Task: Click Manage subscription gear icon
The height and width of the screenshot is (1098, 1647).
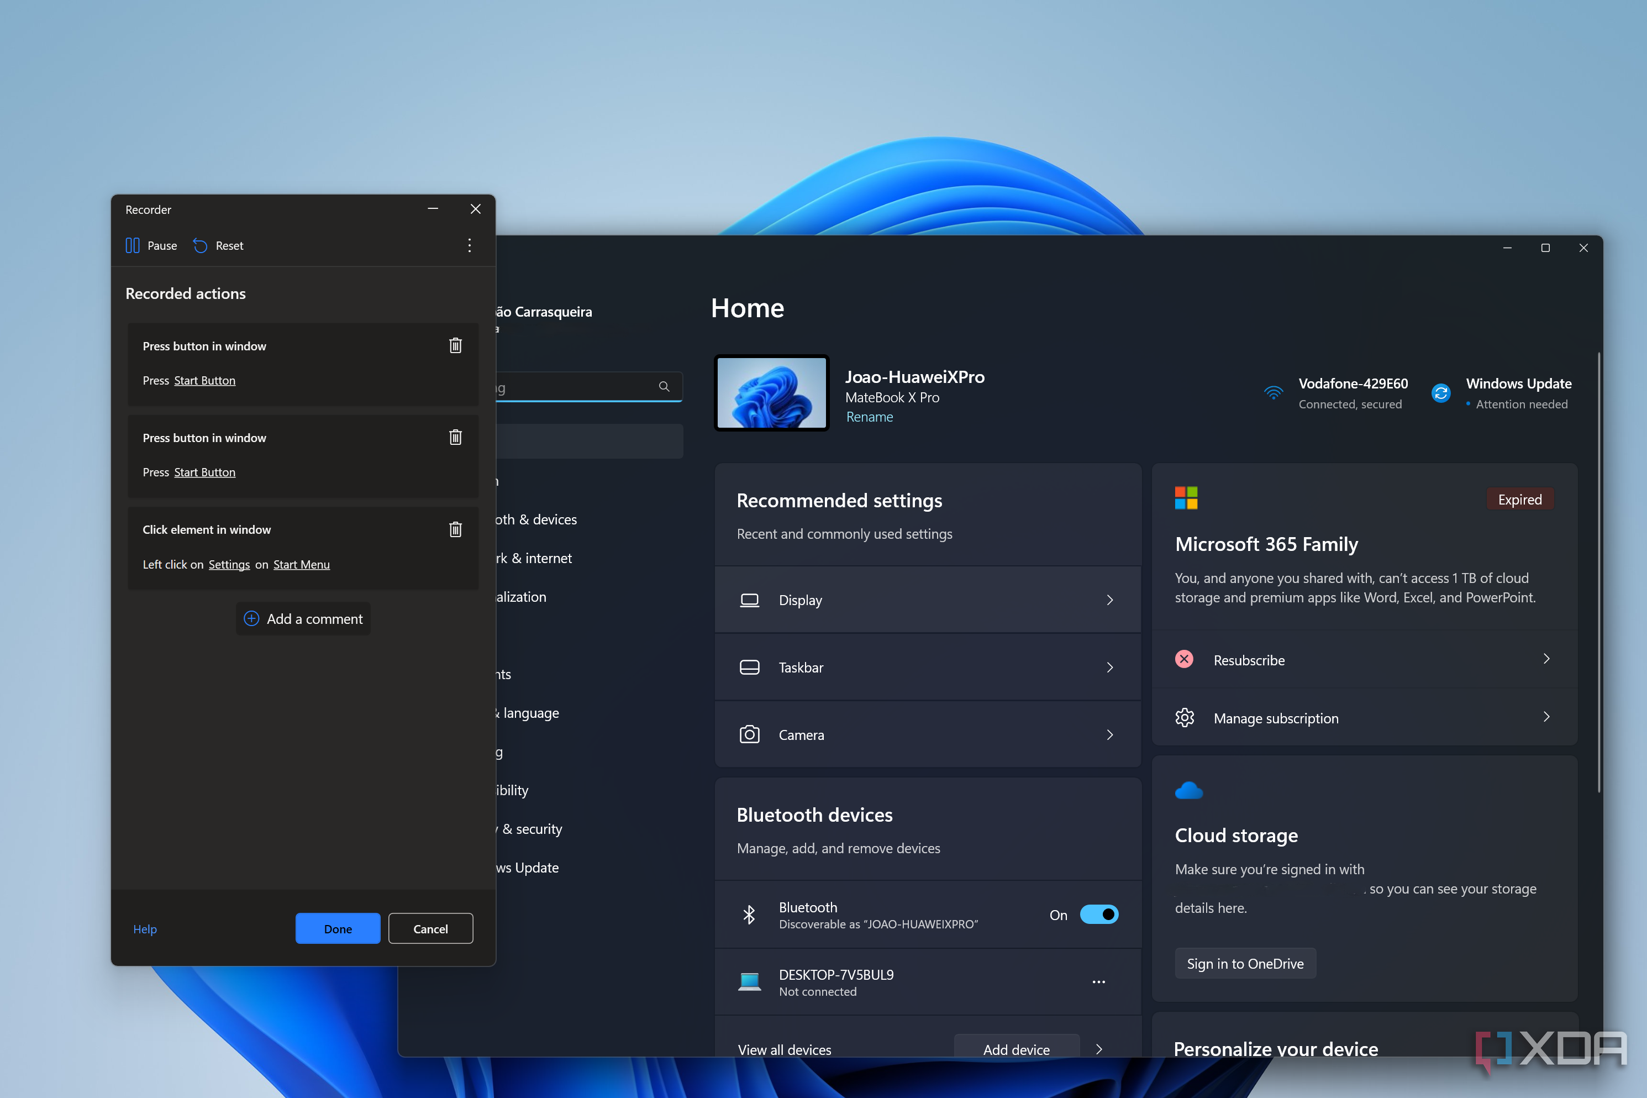Action: pos(1185,718)
